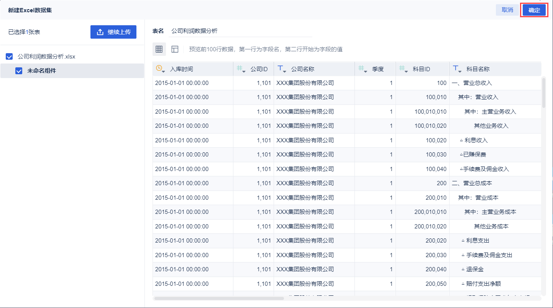Click the 已选择1张表 label
Image resolution: width=553 pixels, height=308 pixels.
pyautogui.click(x=24, y=32)
